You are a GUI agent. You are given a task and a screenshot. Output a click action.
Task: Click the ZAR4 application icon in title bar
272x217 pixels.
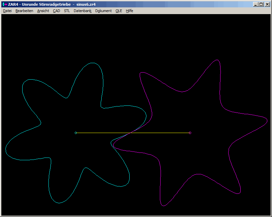click(5, 4)
